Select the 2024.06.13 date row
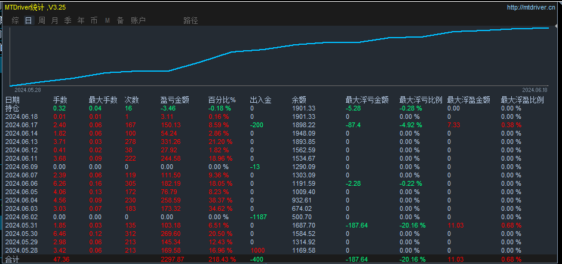The height and width of the screenshot is (264, 562). (22, 142)
